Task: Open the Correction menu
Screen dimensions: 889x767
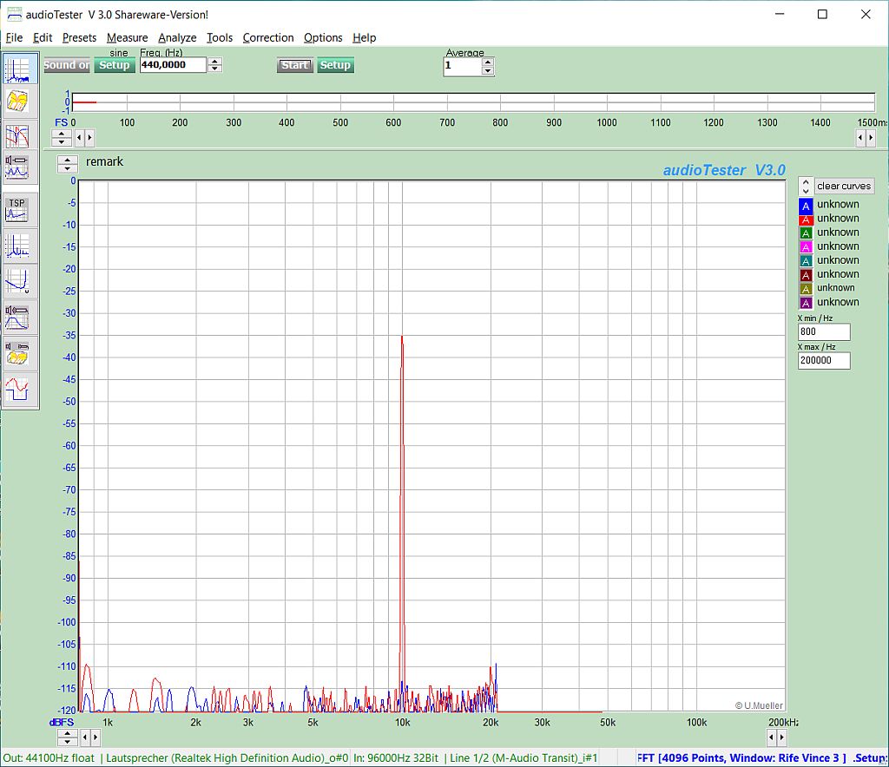Action: [x=268, y=37]
